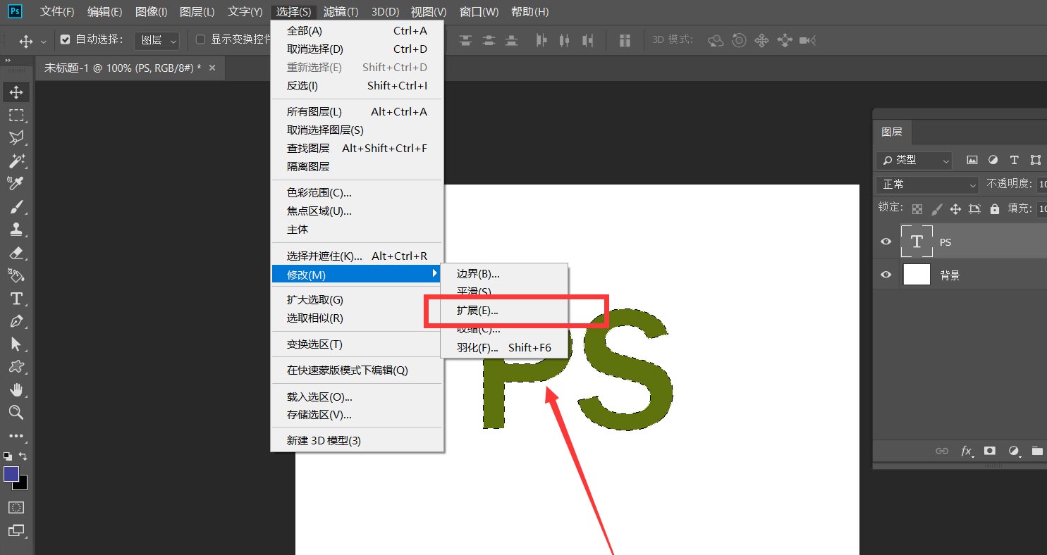The height and width of the screenshot is (555, 1047).
Task: Add a layer mask with mask icon
Action: click(x=990, y=451)
